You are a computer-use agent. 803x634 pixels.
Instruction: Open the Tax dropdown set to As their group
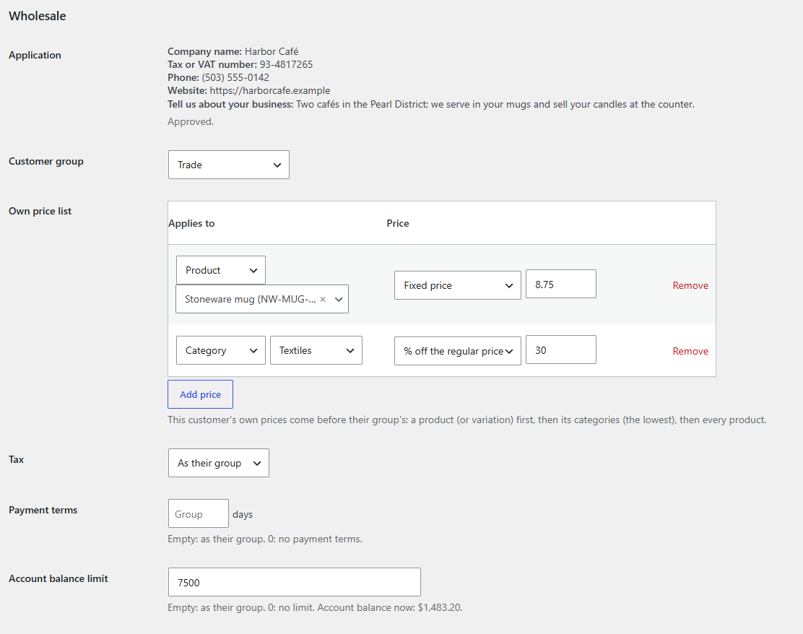point(218,463)
